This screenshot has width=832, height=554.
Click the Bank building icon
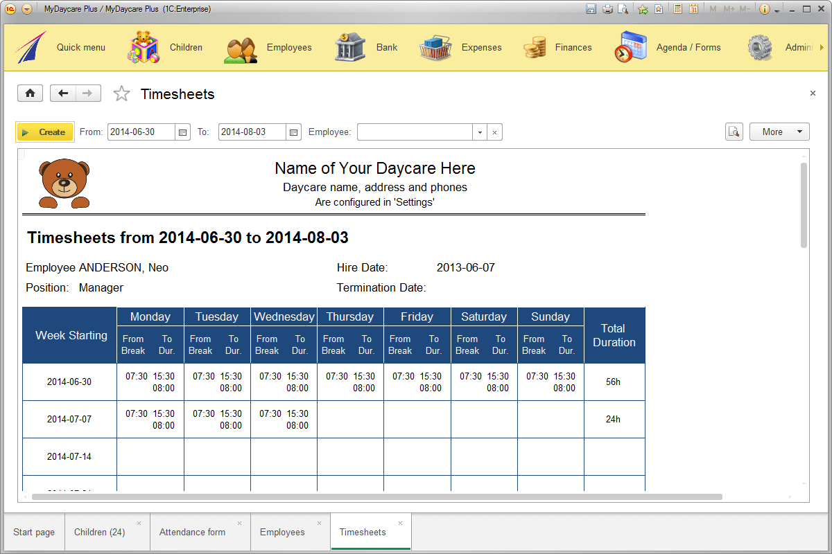click(349, 47)
